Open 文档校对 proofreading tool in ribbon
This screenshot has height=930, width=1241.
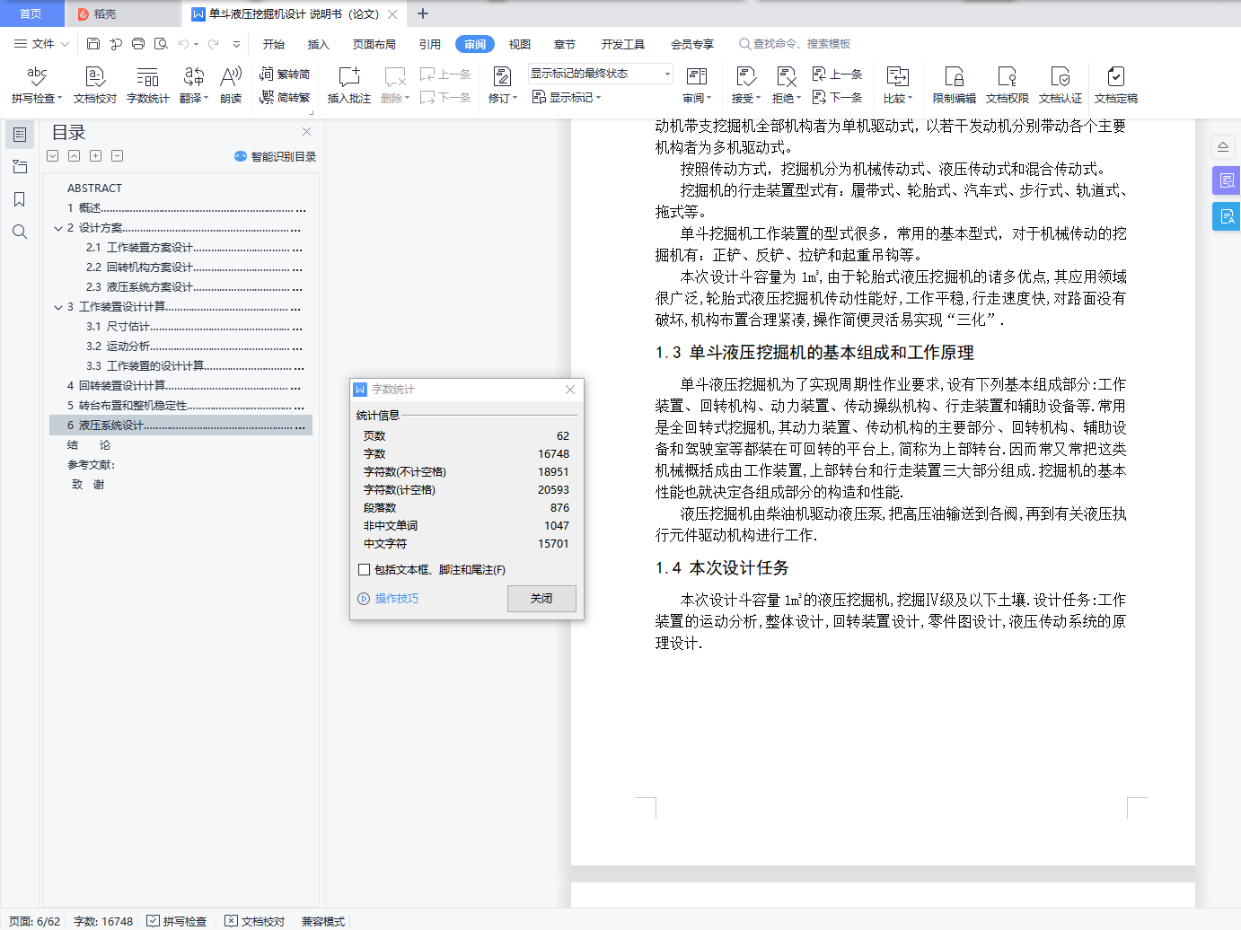click(x=95, y=85)
